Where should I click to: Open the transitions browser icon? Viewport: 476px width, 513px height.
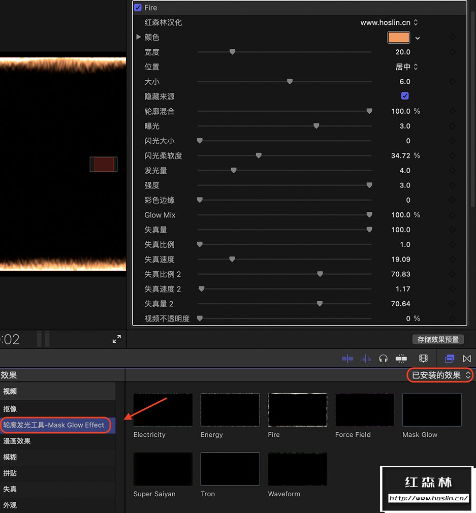point(467,359)
